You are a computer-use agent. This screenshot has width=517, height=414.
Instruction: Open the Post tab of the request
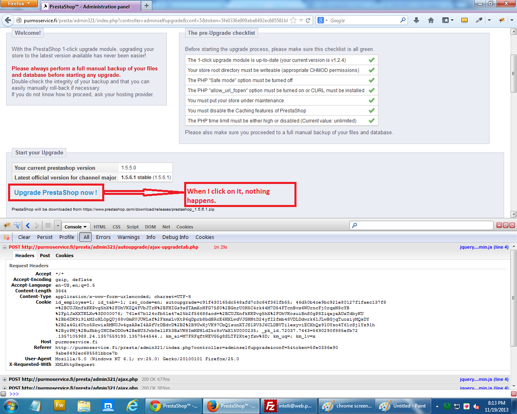(45, 256)
